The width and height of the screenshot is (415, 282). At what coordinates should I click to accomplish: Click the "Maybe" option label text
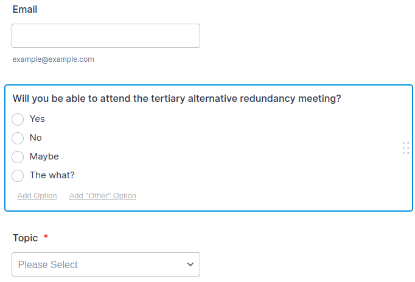point(44,156)
